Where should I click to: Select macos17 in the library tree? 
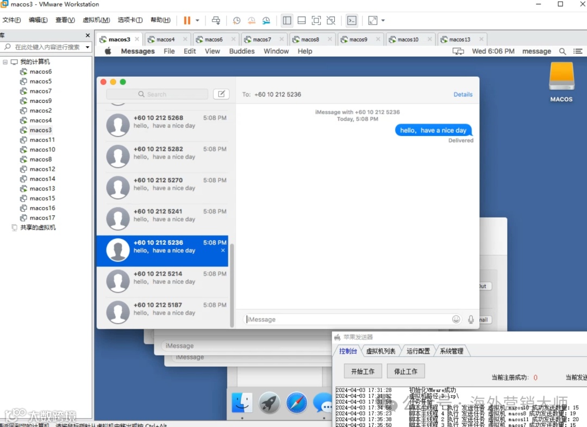tap(42, 218)
